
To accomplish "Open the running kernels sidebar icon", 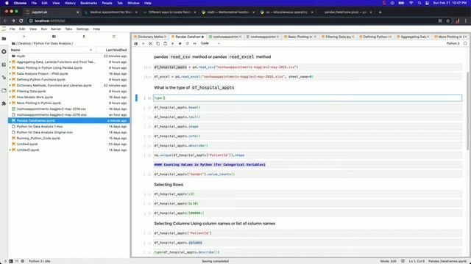I will pyautogui.click(x=4, y=51).
